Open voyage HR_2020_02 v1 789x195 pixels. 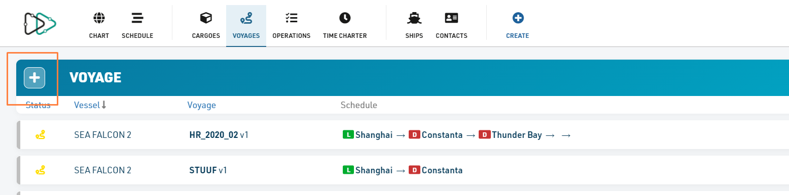pos(219,135)
